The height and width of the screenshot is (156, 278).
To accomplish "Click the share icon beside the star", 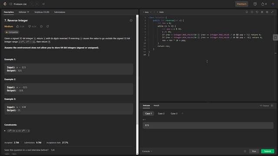I will pyautogui.click(x=47, y=26).
